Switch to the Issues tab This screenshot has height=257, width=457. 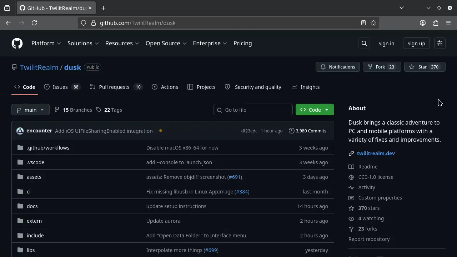(62, 87)
